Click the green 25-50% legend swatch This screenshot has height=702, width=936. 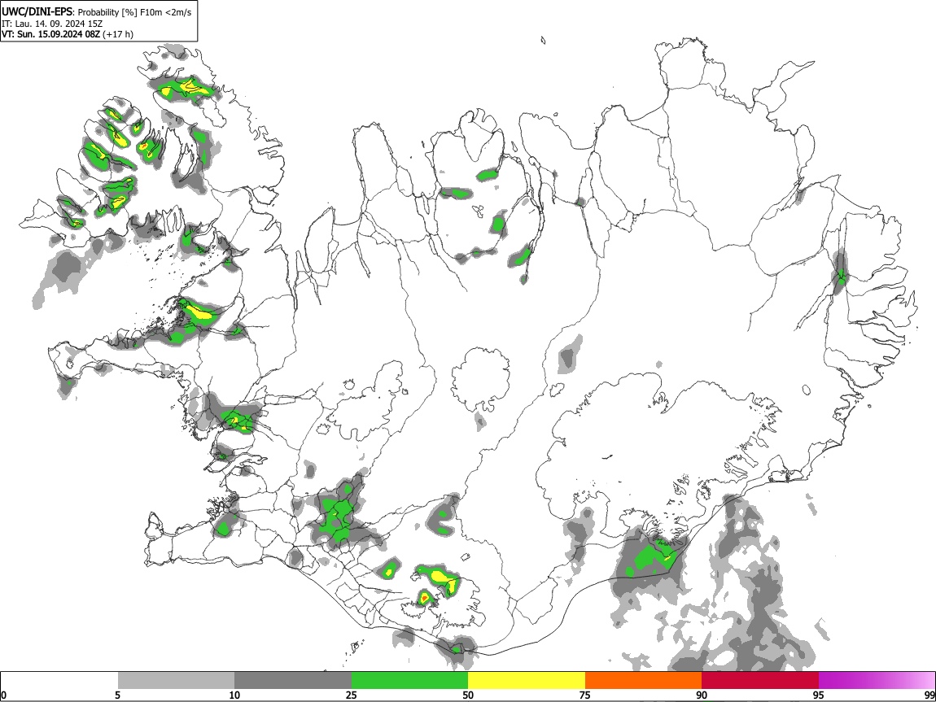tap(409, 681)
